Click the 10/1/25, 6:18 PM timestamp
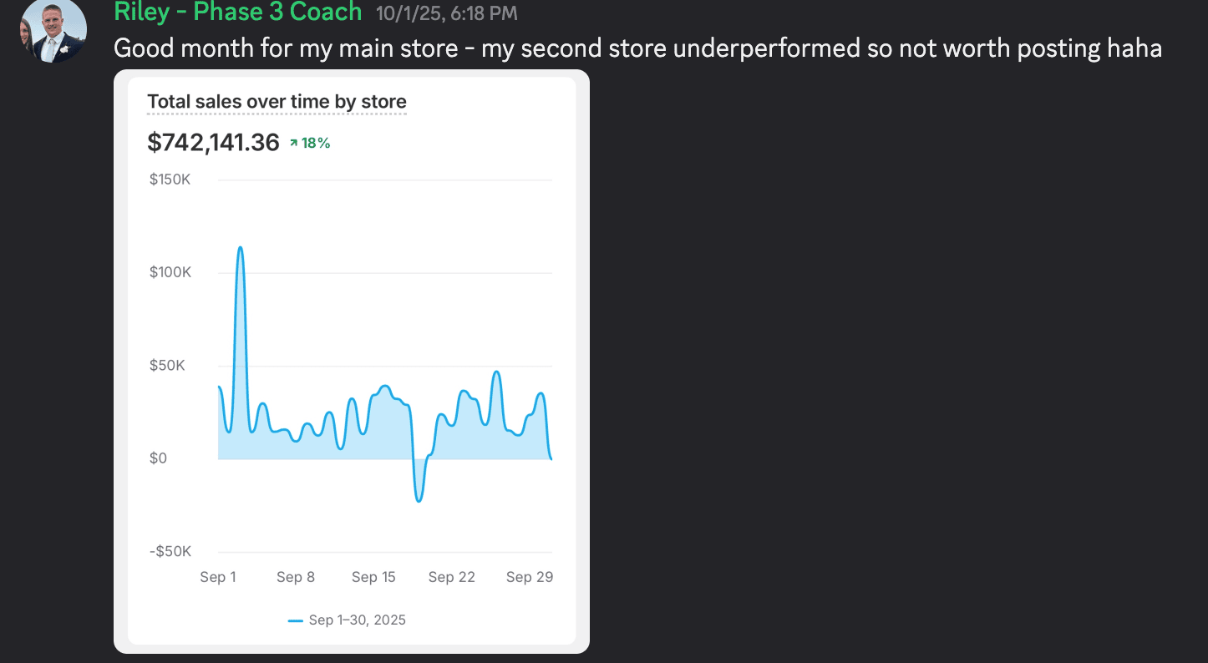The image size is (1208, 663). click(446, 13)
